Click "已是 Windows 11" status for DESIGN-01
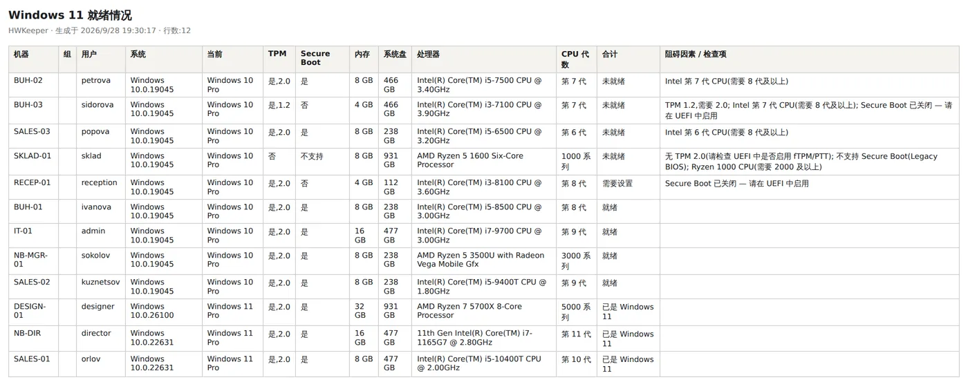968x391 pixels. coord(628,311)
